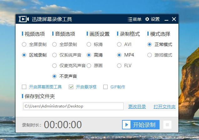Select 全屏录制 radio button
This screenshot has height=140, width=199.
[x=24, y=44]
